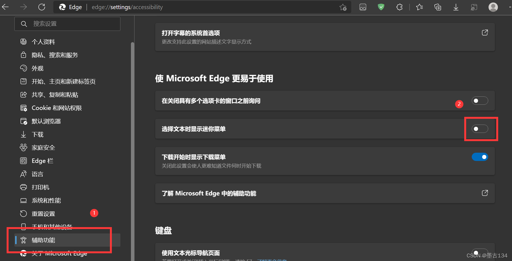Open 共享、复制和粘贴 section

coord(68,95)
